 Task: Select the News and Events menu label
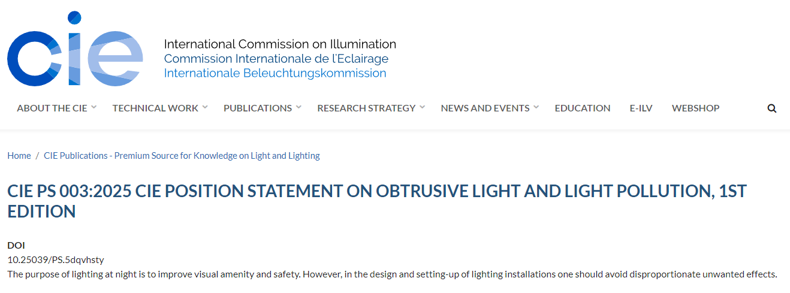(485, 108)
